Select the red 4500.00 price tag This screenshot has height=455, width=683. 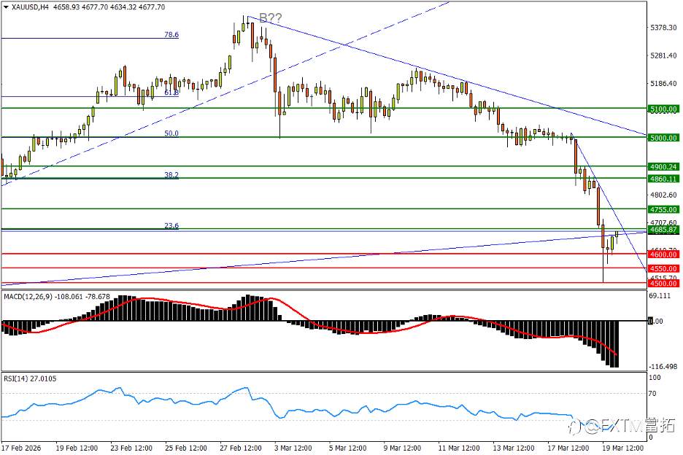click(x=663, y=284)
